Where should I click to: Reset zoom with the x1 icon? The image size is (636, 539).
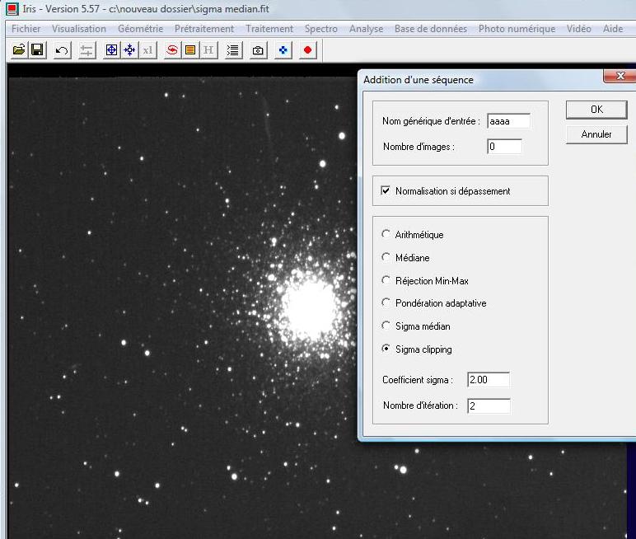pyautogui.click(x=148, y=50)
